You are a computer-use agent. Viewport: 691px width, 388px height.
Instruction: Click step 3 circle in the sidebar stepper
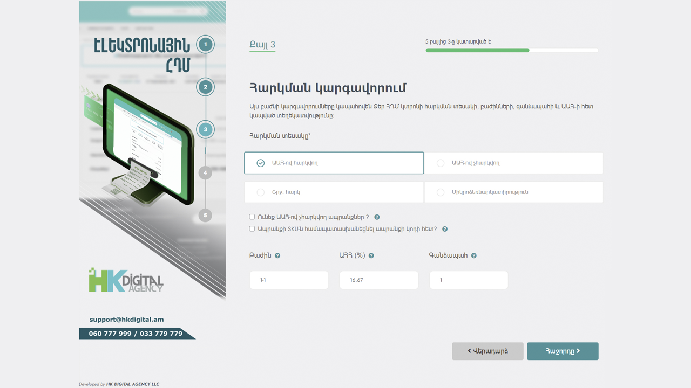pos(205,129)
